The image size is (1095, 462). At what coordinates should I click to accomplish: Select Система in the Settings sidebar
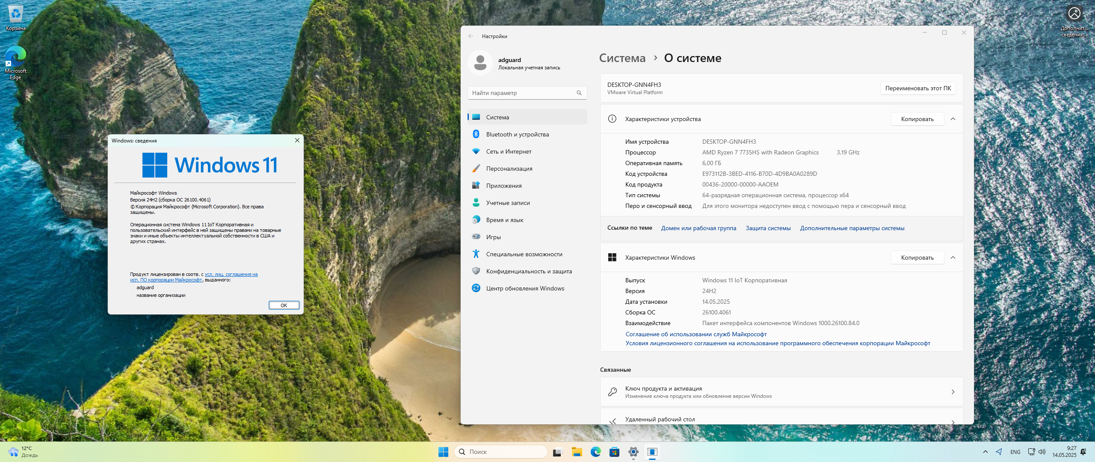(527, 117)
